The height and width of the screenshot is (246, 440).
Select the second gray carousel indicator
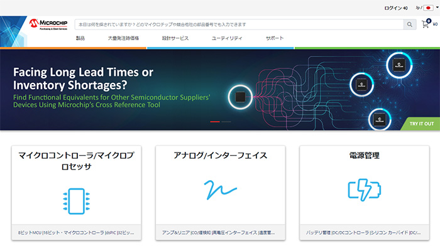226,122
